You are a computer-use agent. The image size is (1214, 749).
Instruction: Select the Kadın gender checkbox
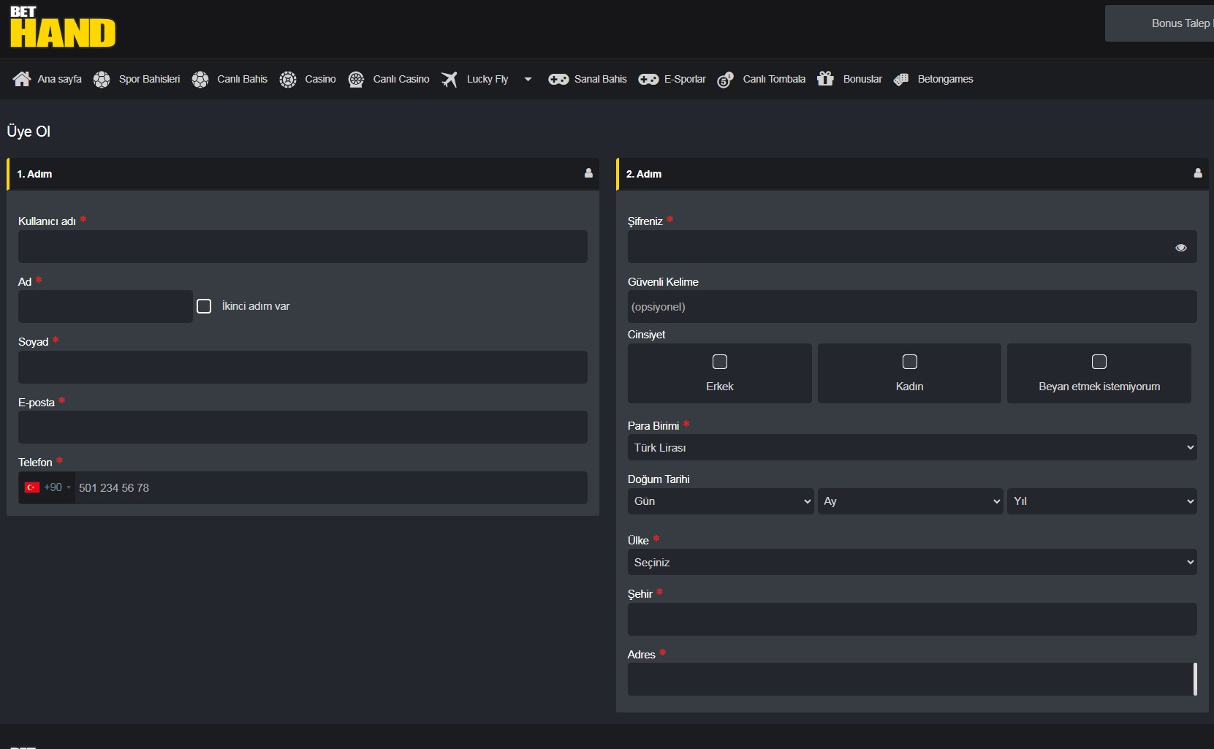(x=910, y=362)
